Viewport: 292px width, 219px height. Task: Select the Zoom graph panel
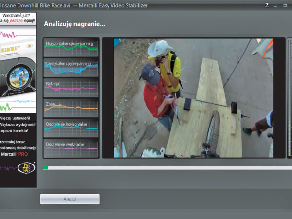click(x=71, y=108)
